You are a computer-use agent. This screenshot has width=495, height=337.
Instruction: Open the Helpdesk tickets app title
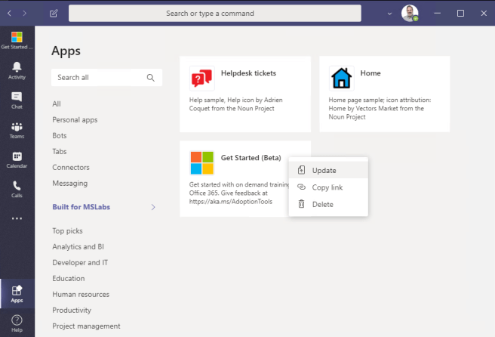click(x=248, y=73)
